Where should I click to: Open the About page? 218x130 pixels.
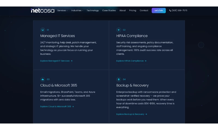click(122, 11)
